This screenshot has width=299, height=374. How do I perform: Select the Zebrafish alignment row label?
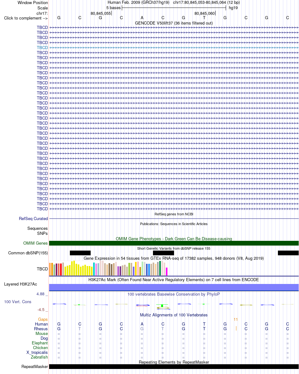39,357
